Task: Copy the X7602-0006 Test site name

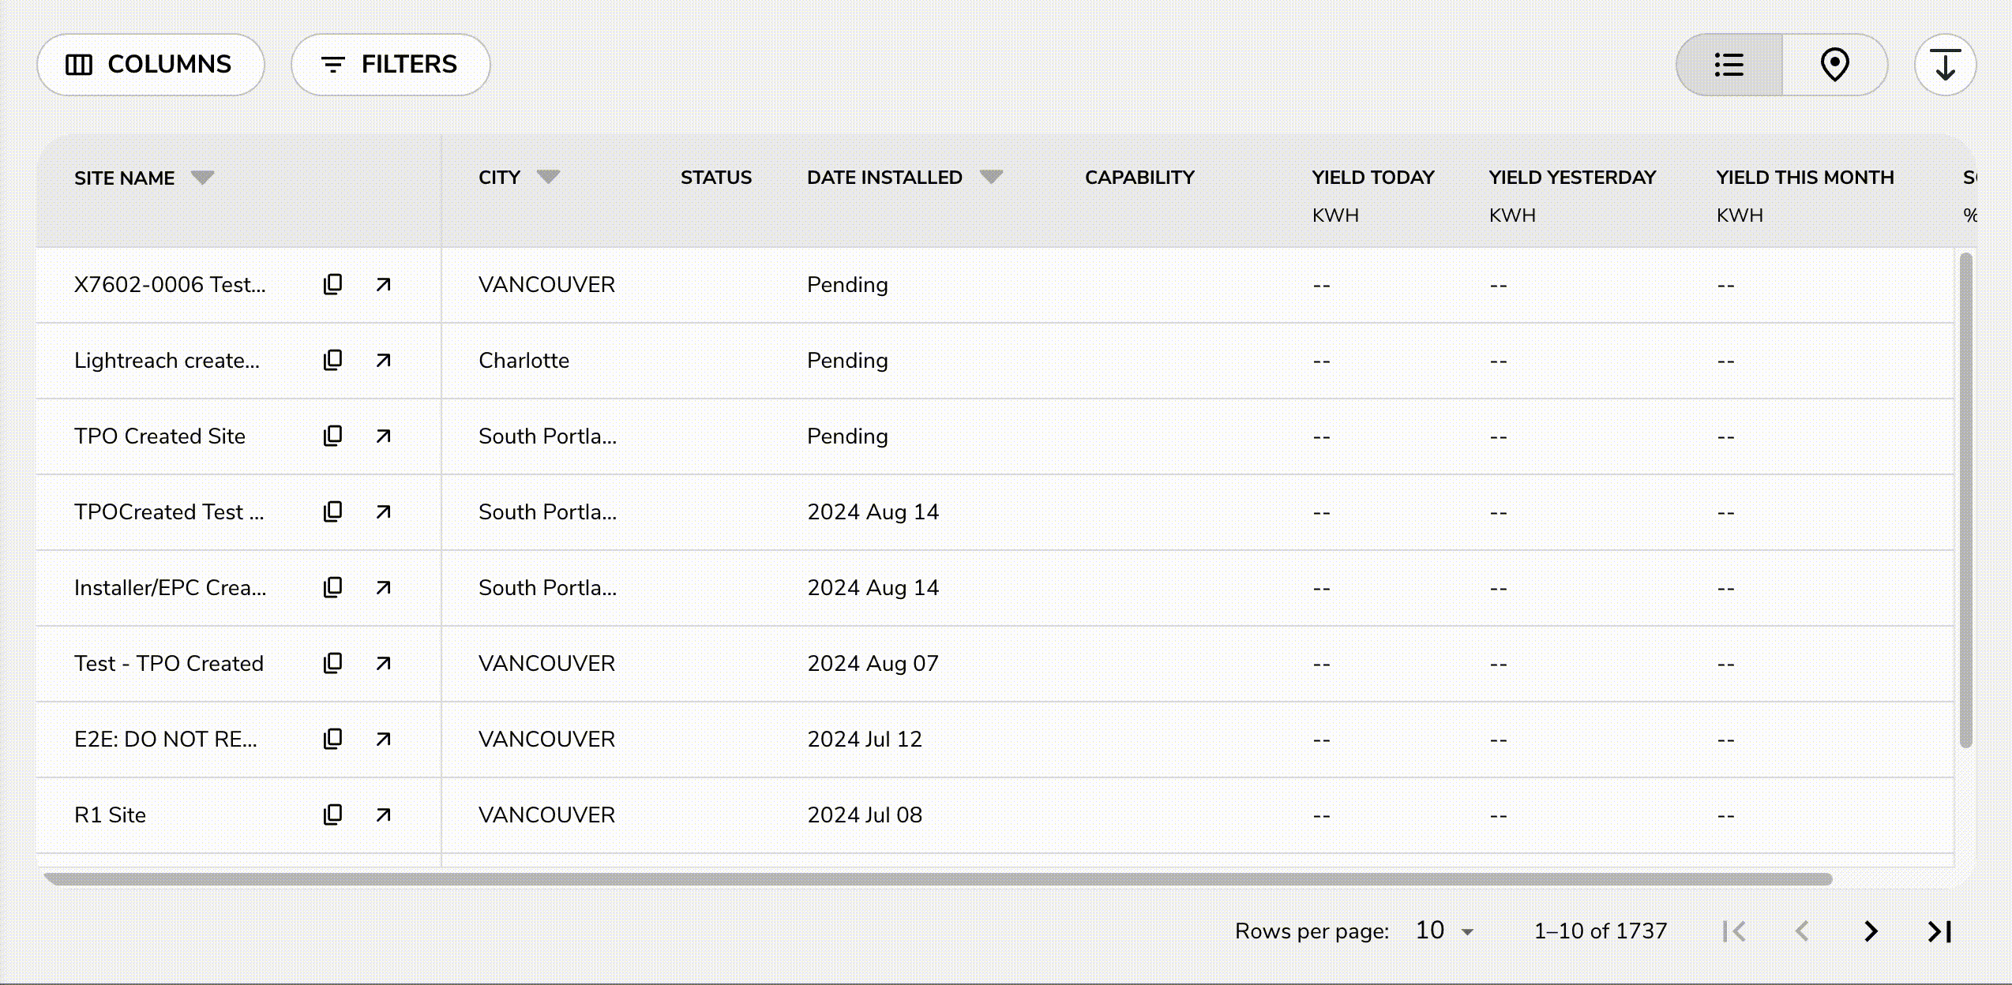Action: coord(332,284)
